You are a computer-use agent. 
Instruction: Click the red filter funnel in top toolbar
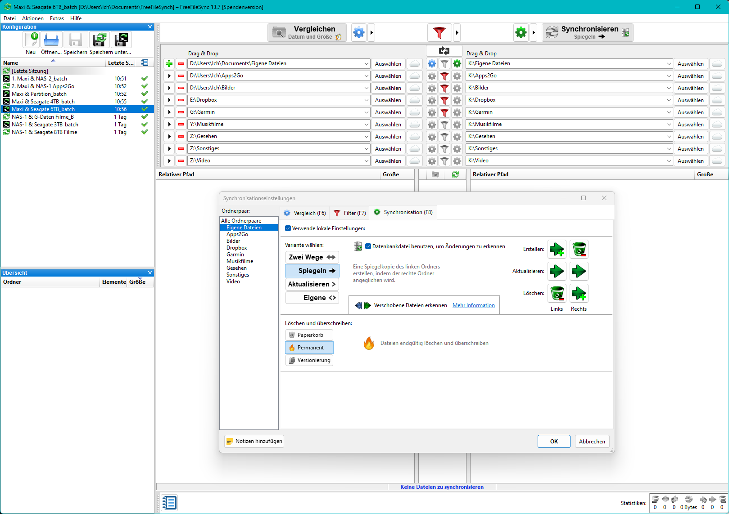point(439,32)
